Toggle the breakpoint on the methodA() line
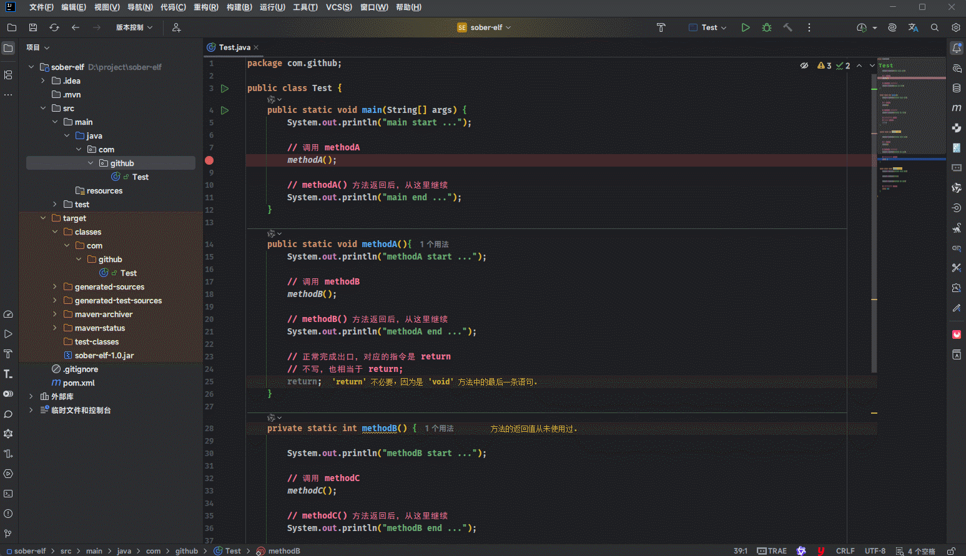The height and width of the screenshot is (556, 966). coord(209,160)
